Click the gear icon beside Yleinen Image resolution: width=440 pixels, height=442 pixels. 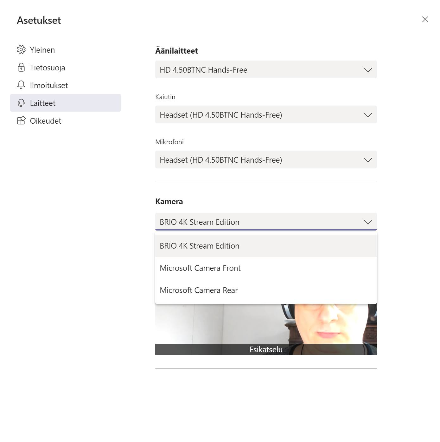[x=21, y=50]
